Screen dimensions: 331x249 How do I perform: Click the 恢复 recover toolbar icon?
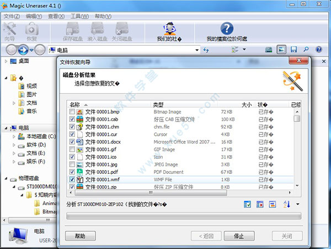[x=31, y=31]
